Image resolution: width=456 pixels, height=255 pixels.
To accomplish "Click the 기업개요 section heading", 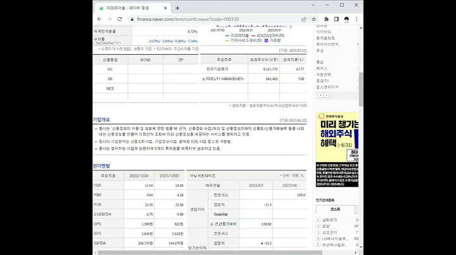I will [101, 120].
